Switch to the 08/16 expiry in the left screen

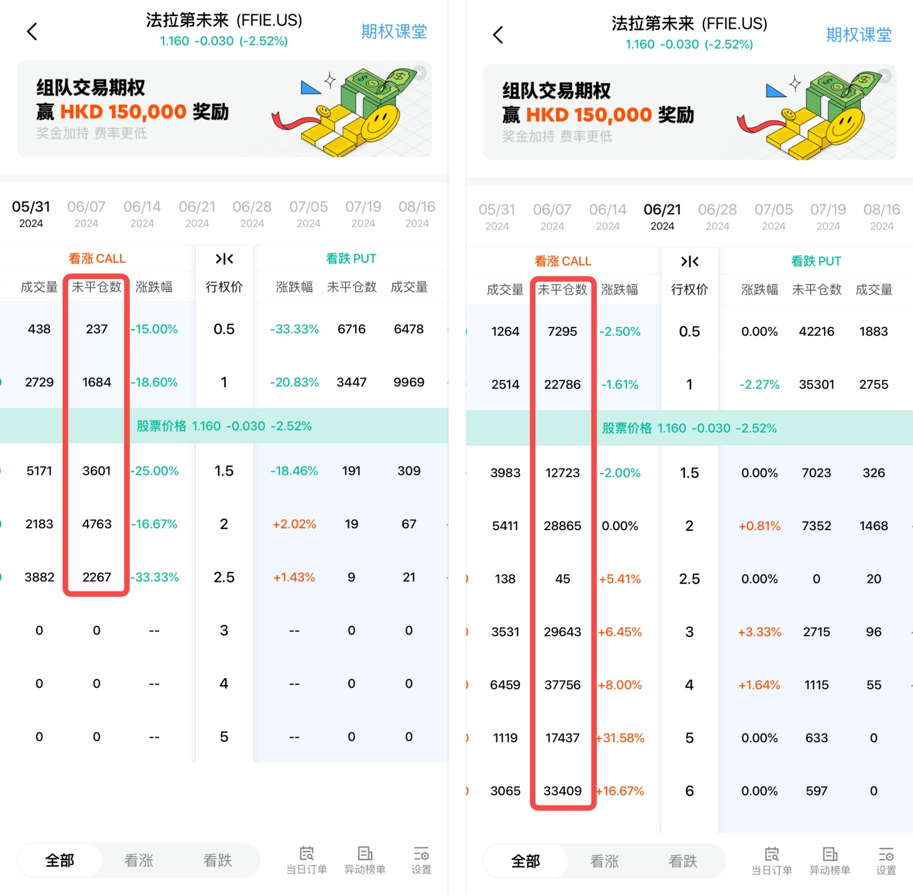click(417, 214)
